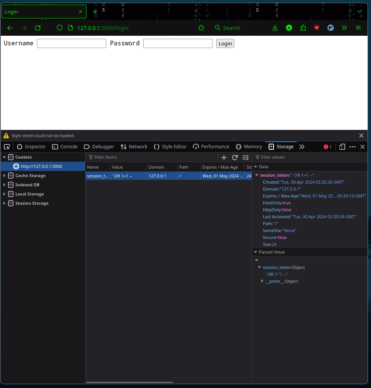The image size is (371, 388).
Task: Focus the Username input field
Action: pos(71,43)
